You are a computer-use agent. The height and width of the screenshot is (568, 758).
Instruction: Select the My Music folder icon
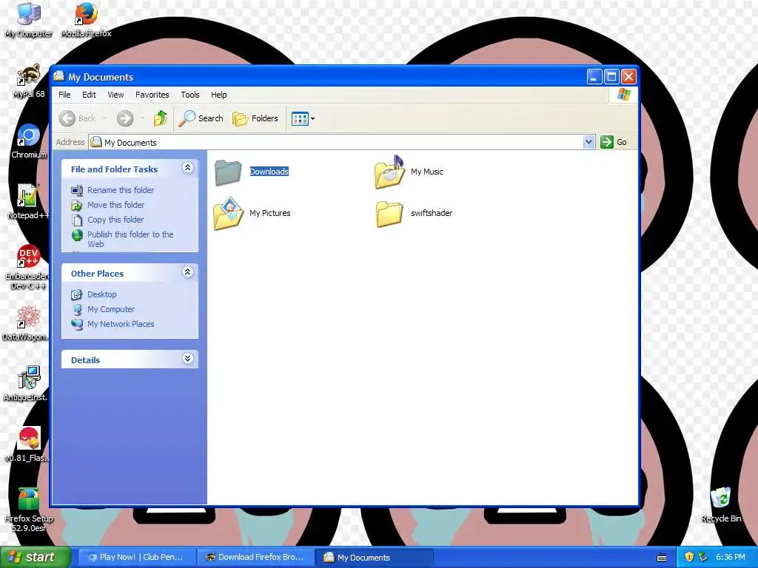click(x=389, y=172)
